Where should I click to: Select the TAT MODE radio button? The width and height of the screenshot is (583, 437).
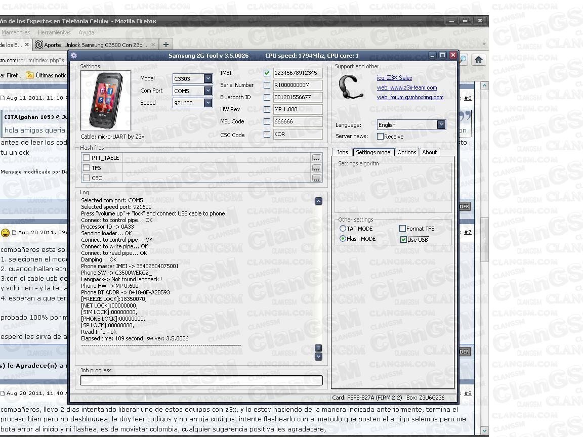[x=343, y=229]
